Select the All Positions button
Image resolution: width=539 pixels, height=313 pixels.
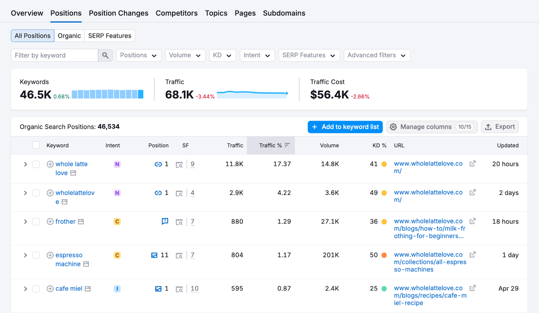pos(33,36)
